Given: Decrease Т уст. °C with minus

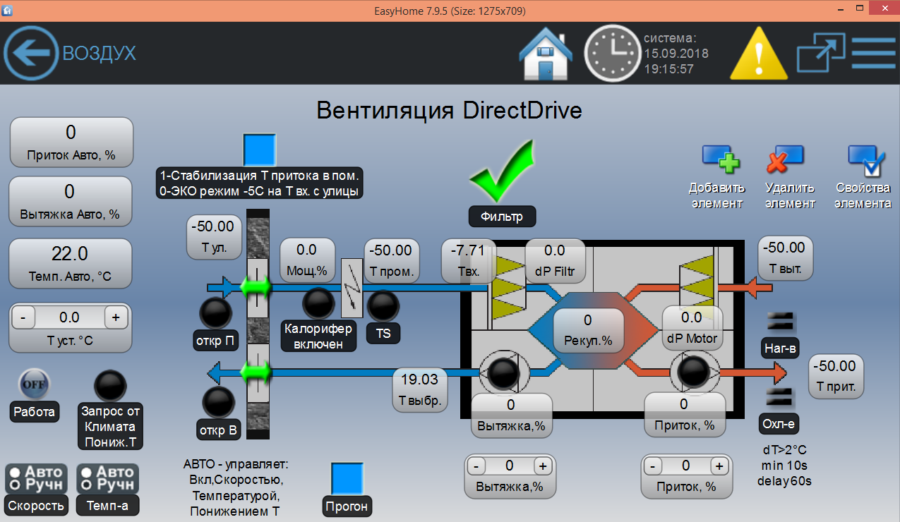Looking at the screenshot, I should [x=23, y=318].
